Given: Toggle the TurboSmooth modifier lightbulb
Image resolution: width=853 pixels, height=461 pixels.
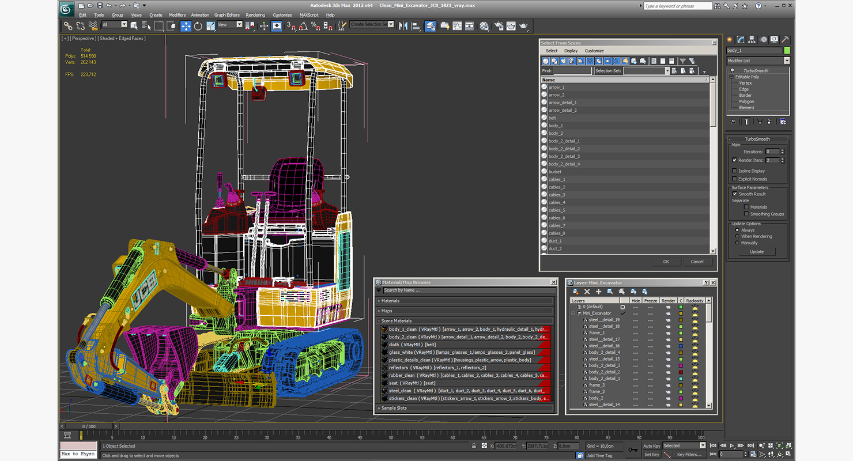Looking at the screenshot, I should 732,70.
